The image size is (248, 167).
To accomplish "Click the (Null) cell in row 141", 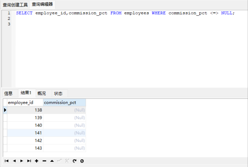I will pyautogui.click(x=65, y=133).
